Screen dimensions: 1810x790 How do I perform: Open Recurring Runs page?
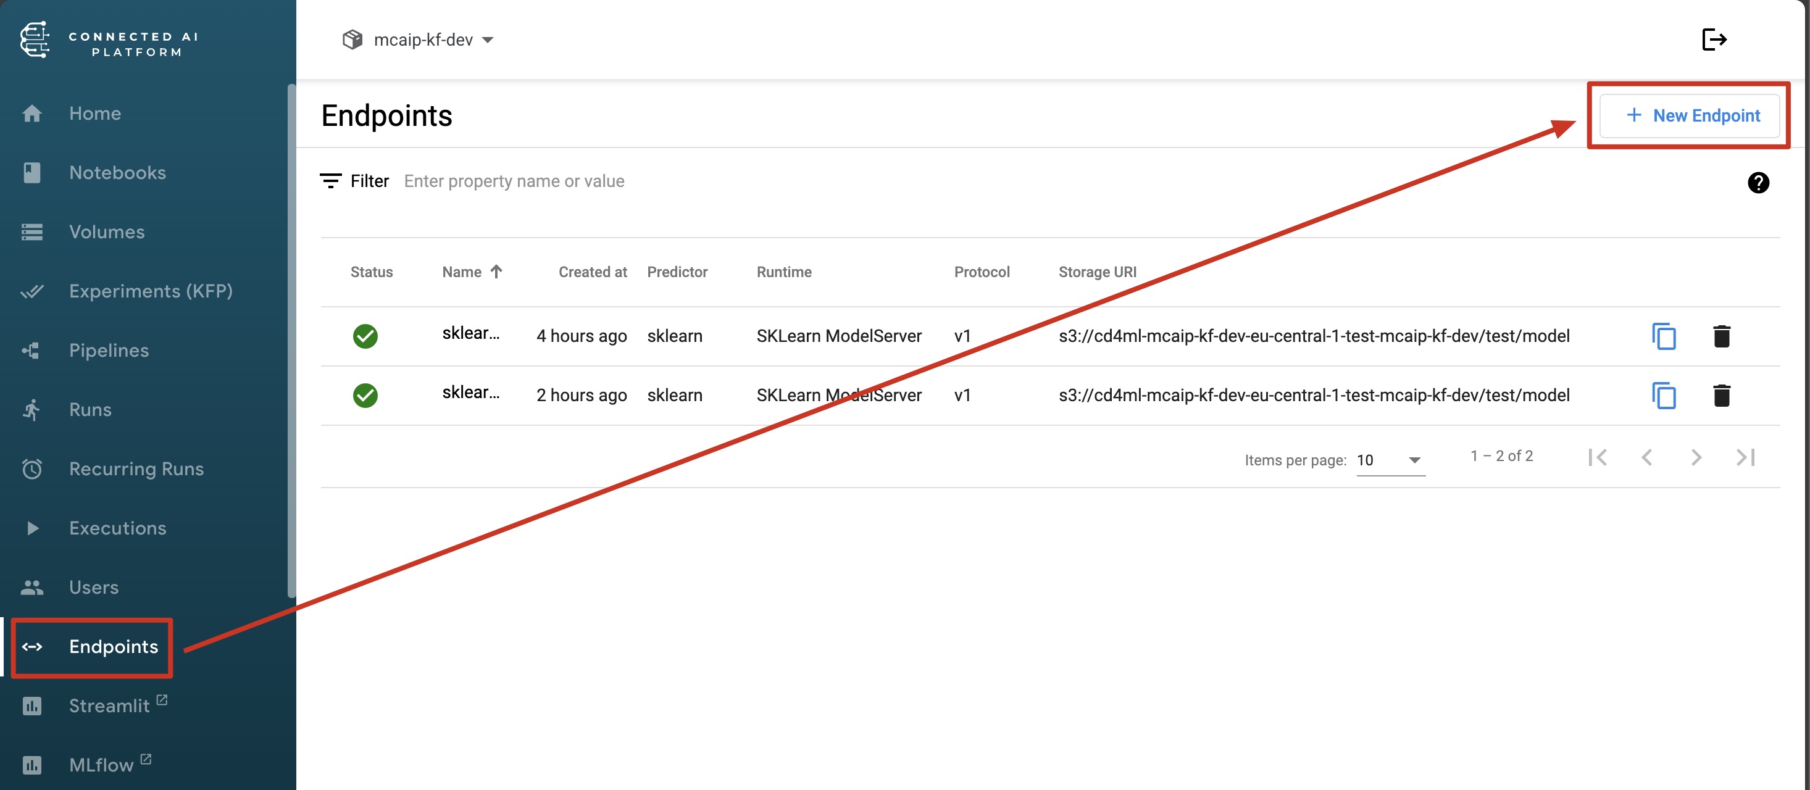click(x=136, y=468)
